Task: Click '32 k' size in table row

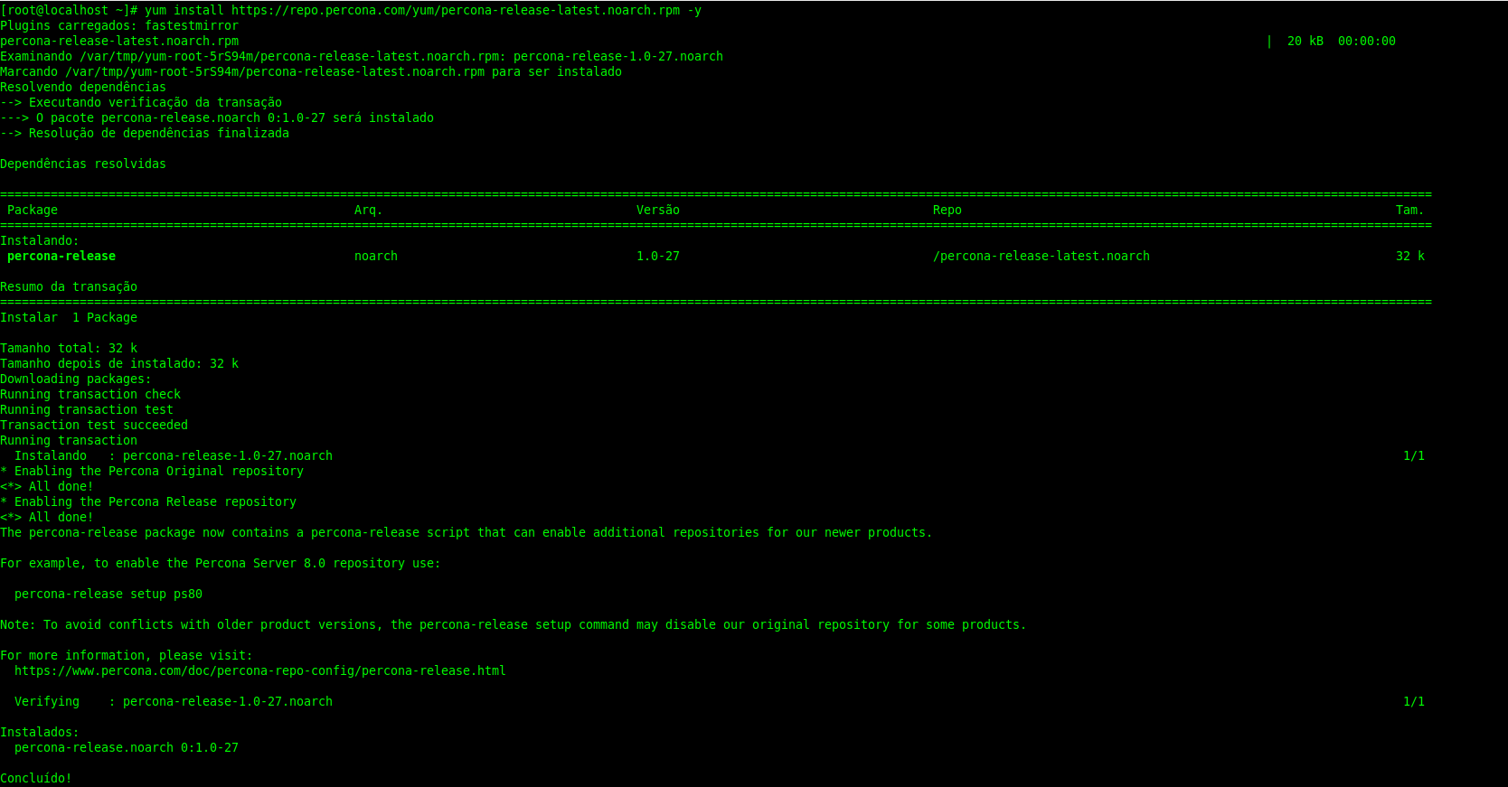Action: click(1409, 256)
